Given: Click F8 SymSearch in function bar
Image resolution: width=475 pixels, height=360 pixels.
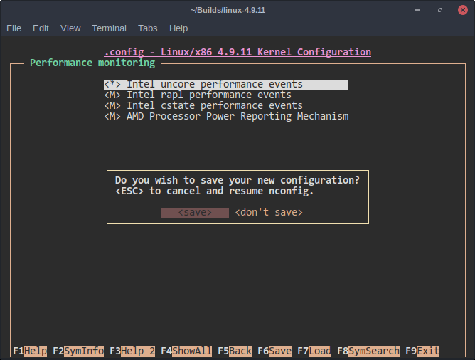Looking at the screenshot, I should pyautogui.click(x=368, y=351).
